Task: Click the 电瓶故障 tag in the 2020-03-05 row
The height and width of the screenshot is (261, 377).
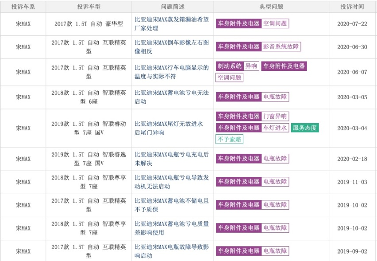Action: tap(275, 97)
